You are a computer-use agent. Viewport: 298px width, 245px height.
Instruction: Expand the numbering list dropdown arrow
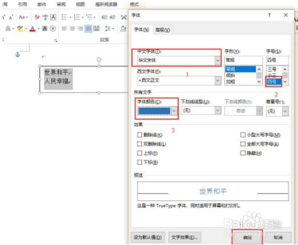tap(82, 17)
